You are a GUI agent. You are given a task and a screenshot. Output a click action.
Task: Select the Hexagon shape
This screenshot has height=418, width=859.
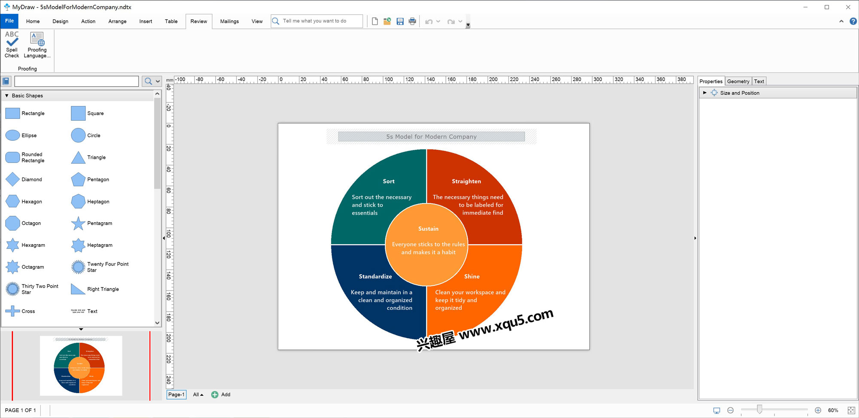click(x=24, y=201)
